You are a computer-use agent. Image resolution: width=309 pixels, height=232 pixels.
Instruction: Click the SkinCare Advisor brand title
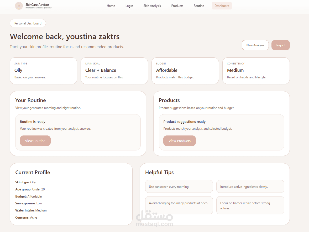pyautogui.click(x=37, y=5)
